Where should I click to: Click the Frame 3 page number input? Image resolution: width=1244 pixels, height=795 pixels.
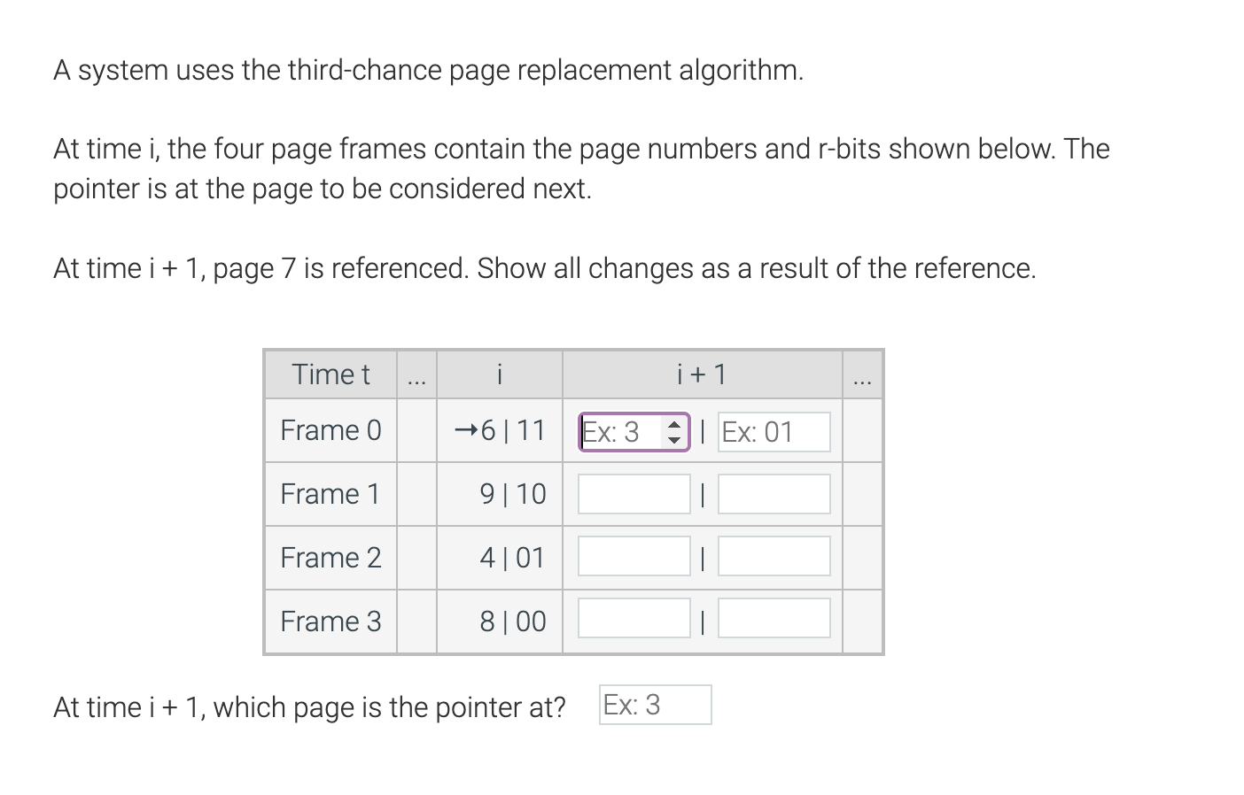tap(634, 618)
